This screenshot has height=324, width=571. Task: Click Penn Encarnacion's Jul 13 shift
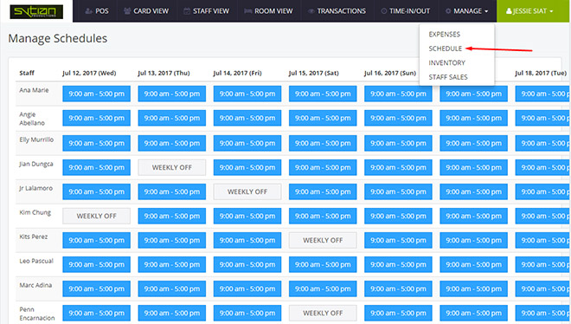(x=172, y=313)
